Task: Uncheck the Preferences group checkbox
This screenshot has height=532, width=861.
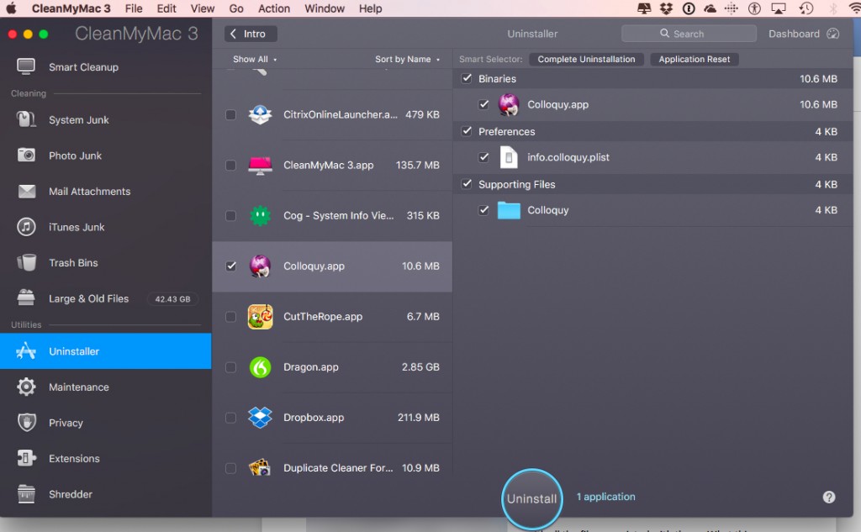Action: point(466,130)
